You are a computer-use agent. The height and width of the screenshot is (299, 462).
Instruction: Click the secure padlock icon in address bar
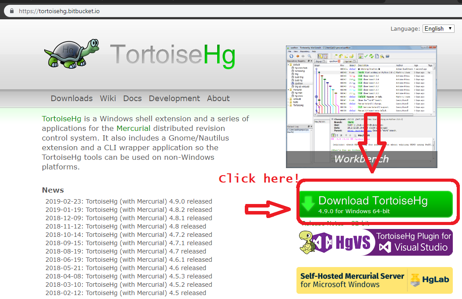click(x=12, y=11)
